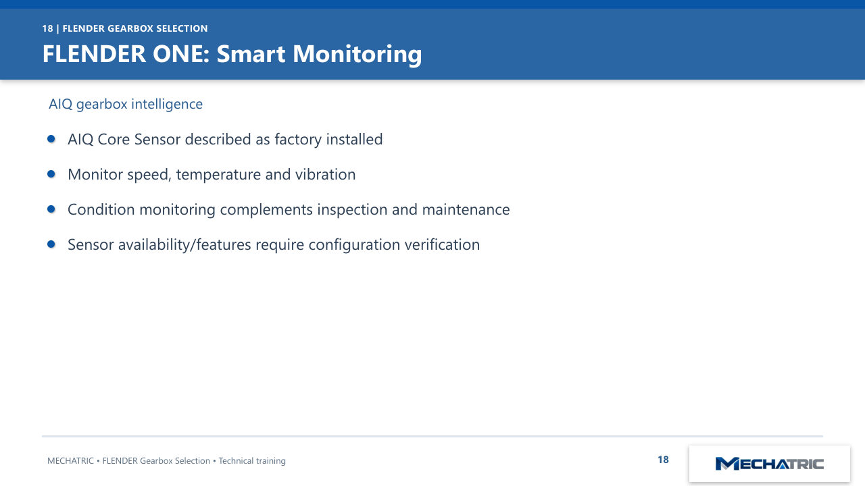Select the subtitle 'AIQ gearbox intelligence'
This screenshot has height=486, width=865.
pyautogui.click(x=126, y=104)
